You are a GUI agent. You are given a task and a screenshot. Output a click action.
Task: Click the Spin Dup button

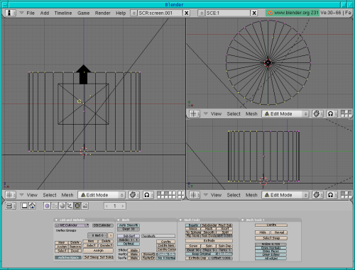point(224,246)
